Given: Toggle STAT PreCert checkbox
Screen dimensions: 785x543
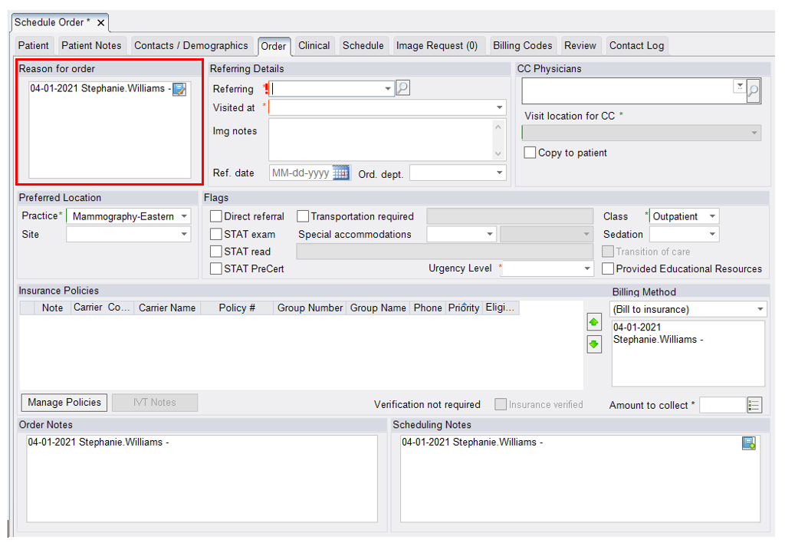Looking at the screenshot, I should (216, 268).
